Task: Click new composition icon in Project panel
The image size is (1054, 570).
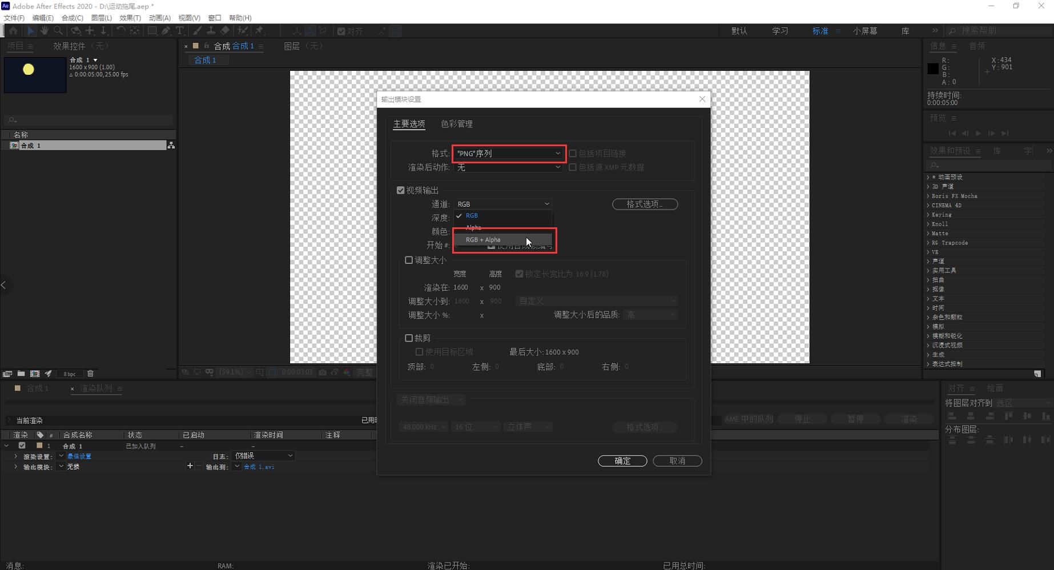Action: point(35,374)
